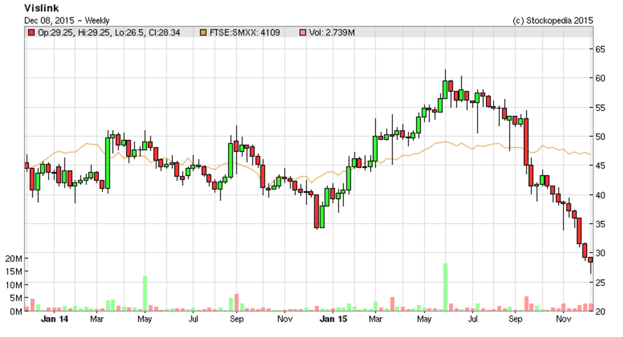
Task: Click the 0M volume axis label
Action: 16,311
